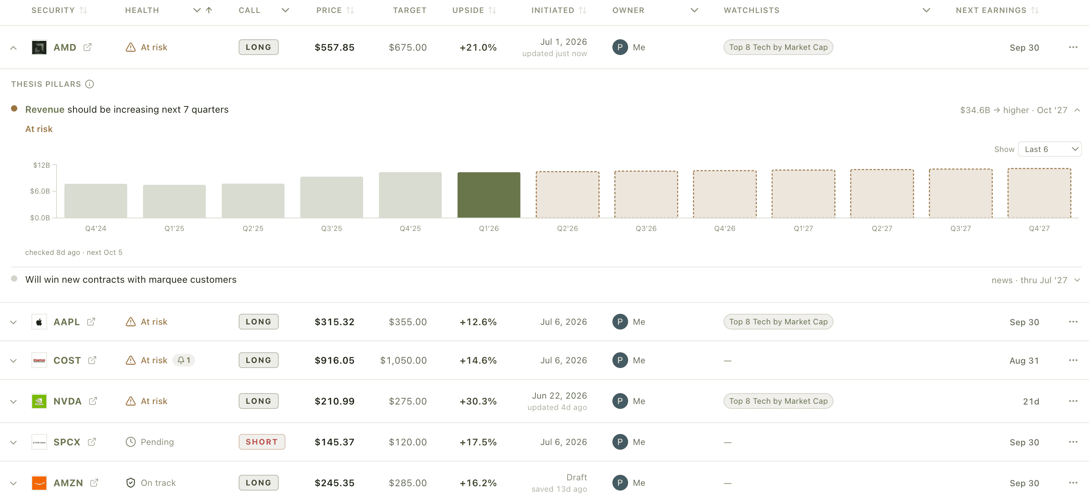Image resolution: width=1089 pixels, height=498 pixels.
Task: Click the NVDA ticker link
Action: 67,401
